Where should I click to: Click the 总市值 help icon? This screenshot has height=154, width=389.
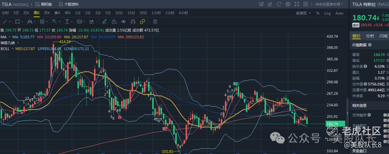366,84
